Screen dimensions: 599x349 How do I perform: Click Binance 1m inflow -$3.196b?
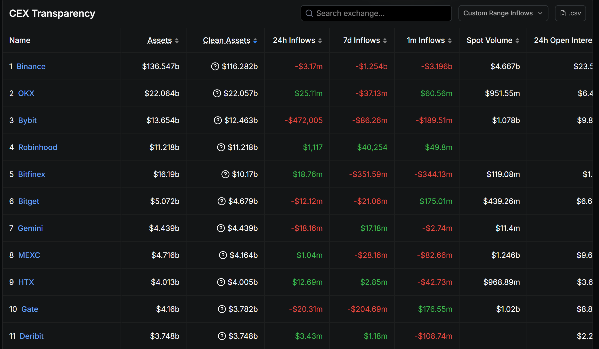437,66
